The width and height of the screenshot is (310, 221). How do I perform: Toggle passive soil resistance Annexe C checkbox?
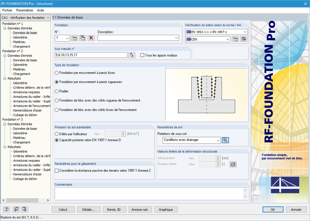pyautogui.click(x=57, y=170)
